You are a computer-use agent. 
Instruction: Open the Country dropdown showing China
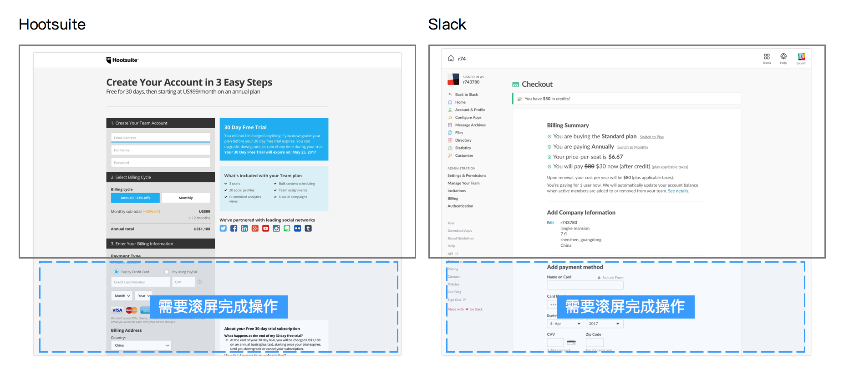pos(141,345)
